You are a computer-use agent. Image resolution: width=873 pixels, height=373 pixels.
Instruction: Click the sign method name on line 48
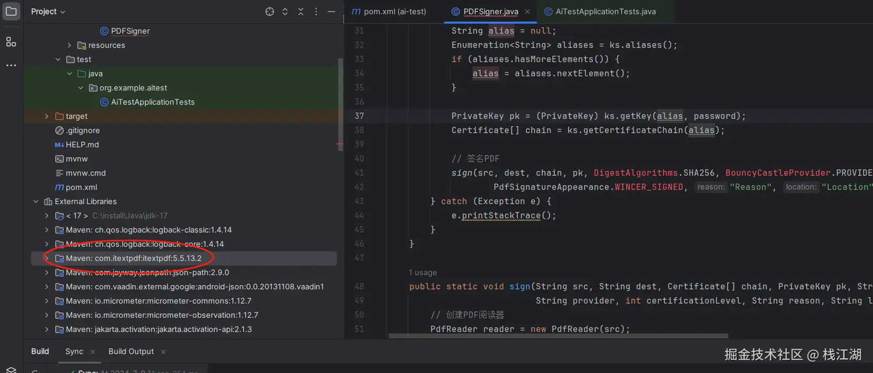click(x=520, y=286)
